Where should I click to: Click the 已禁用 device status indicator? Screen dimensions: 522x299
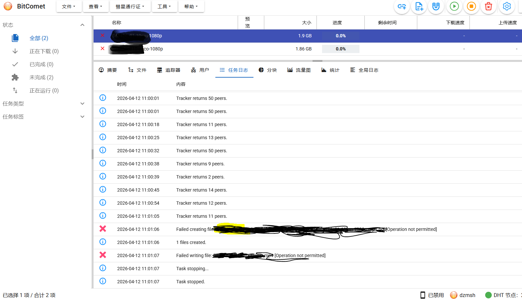coord(432,295)
